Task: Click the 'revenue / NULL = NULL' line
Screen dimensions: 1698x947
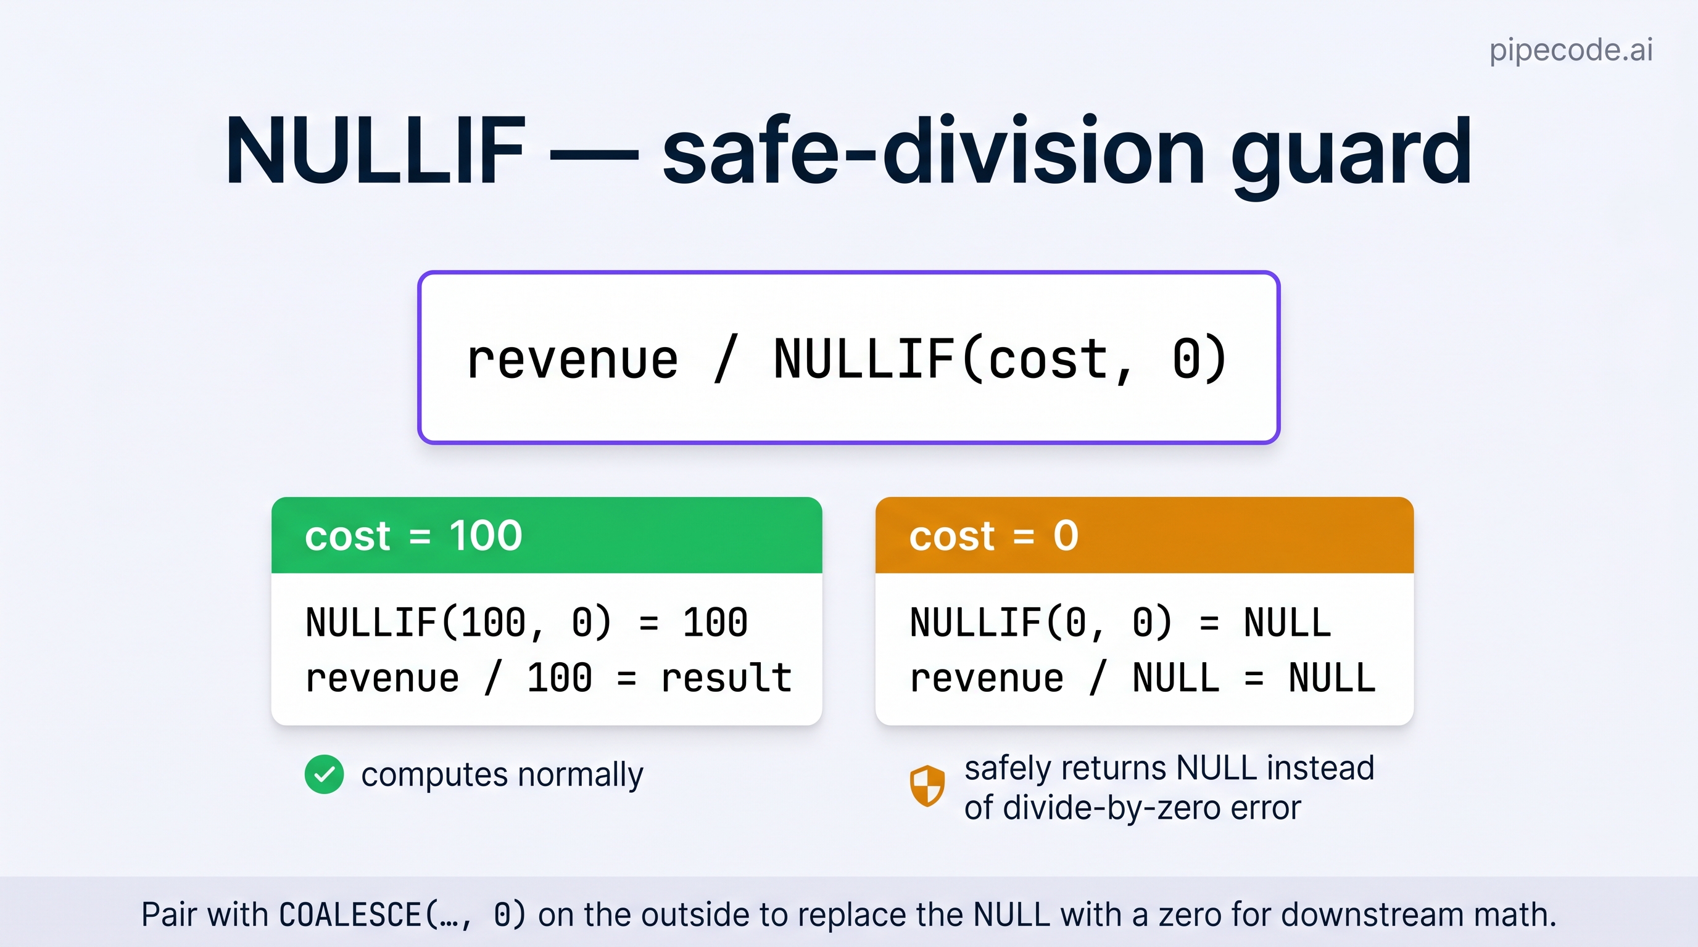Action: (x=1143, y=678)
